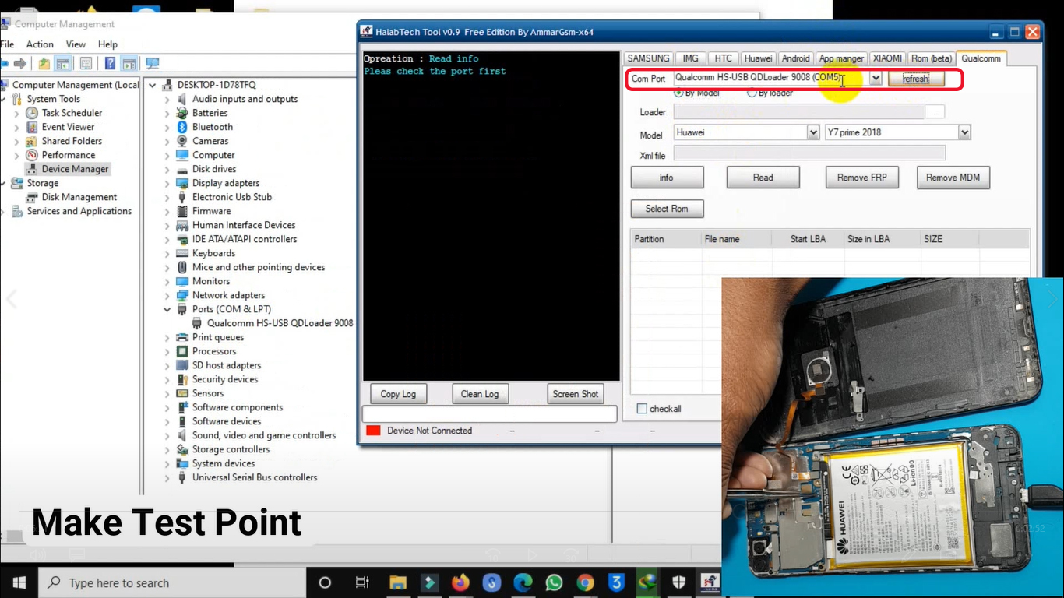1064x598 pixels.
Task: Expand the Network adapters node
Action: coord(167,296)
